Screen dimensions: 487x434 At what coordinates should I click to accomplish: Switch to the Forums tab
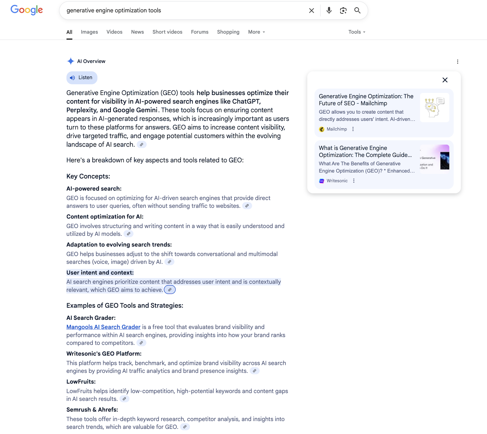[x=200, y=32]
